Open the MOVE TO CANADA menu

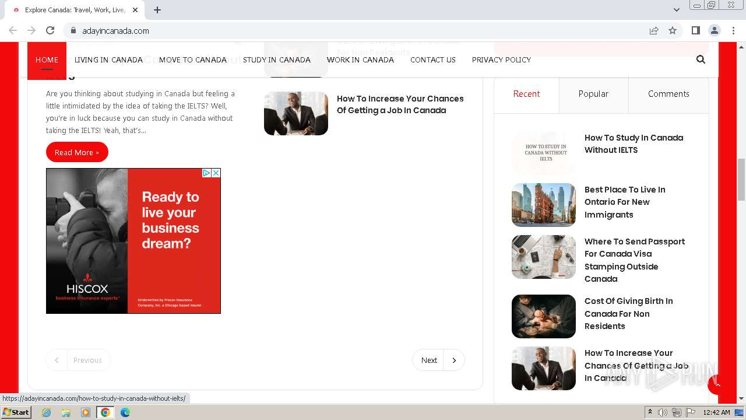(193, 60)
